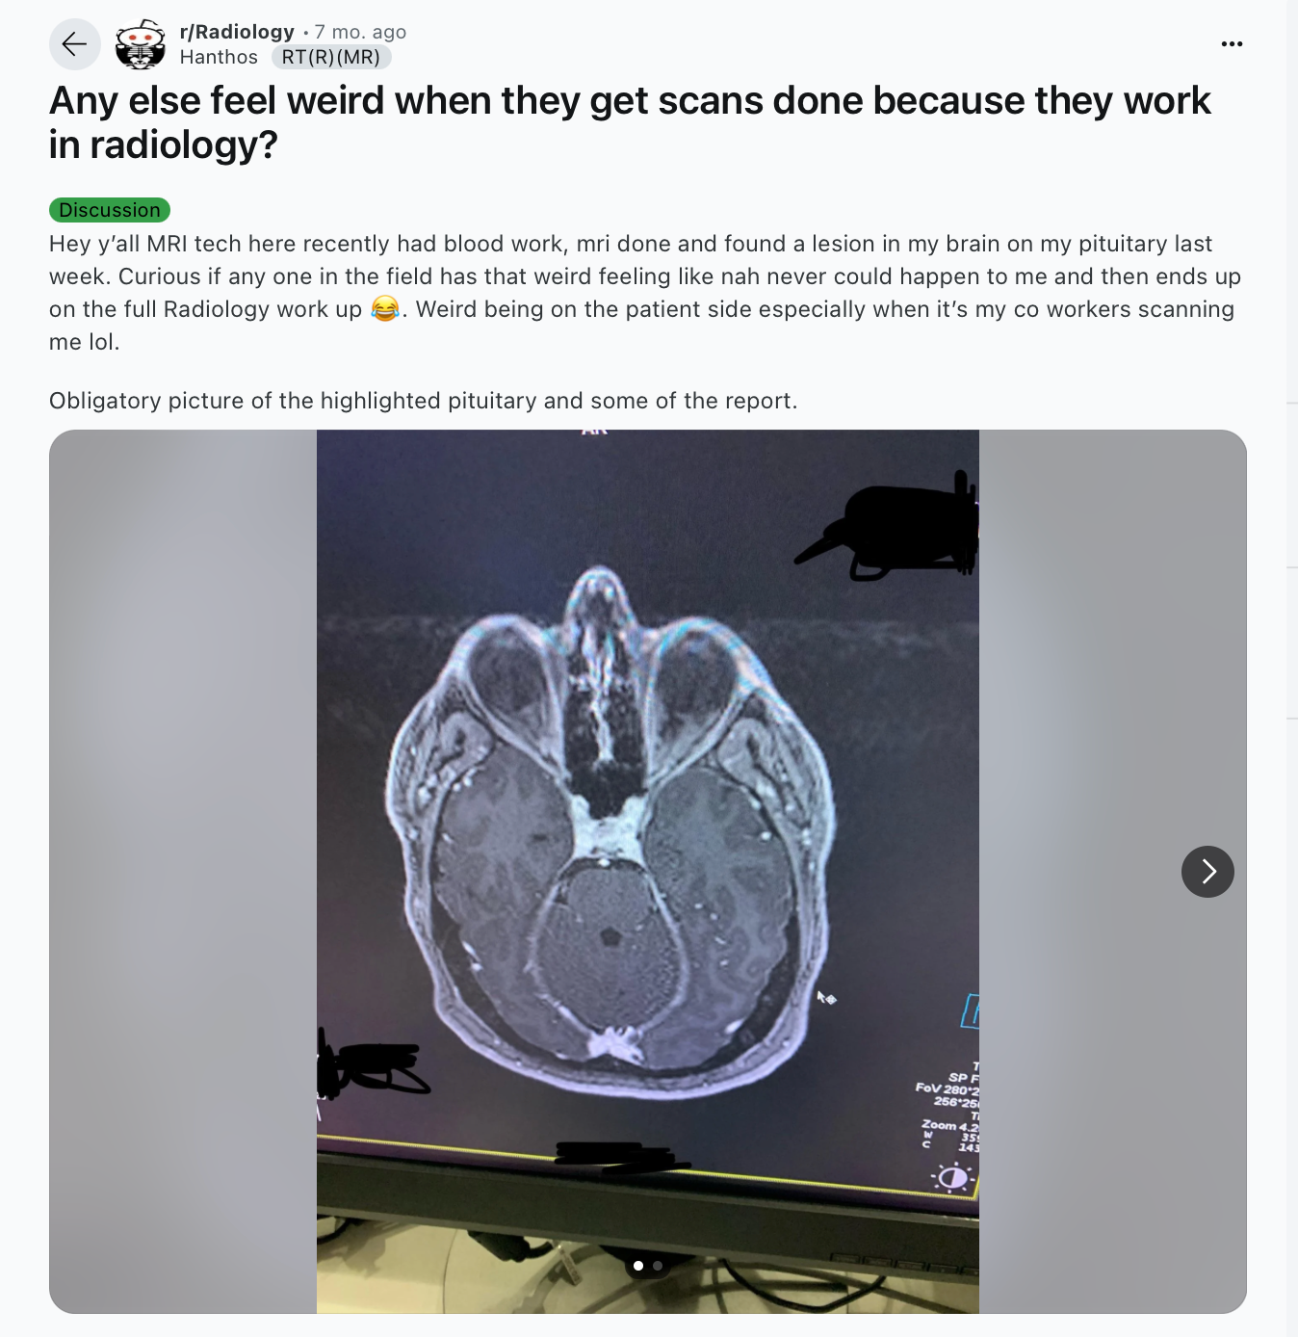Open Hanthos user profile

219,57
